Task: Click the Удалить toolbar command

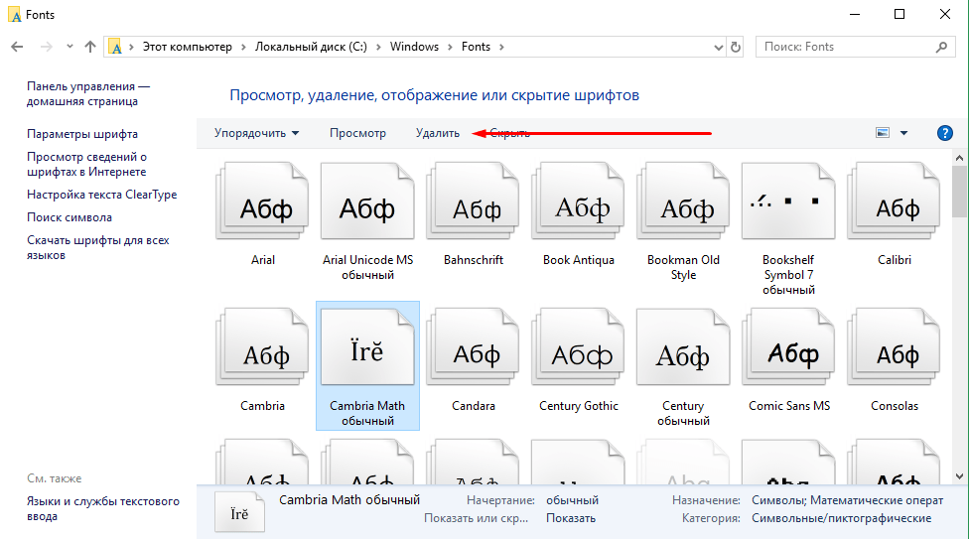Action: pos(438,133)
